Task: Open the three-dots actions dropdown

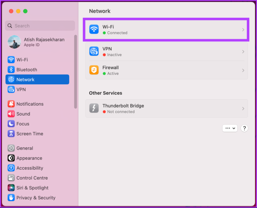Action: [x=230, y=128]
